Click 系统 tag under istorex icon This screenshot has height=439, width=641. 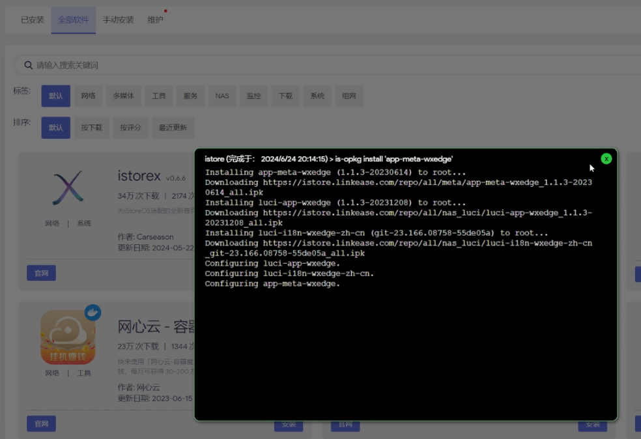84,223
